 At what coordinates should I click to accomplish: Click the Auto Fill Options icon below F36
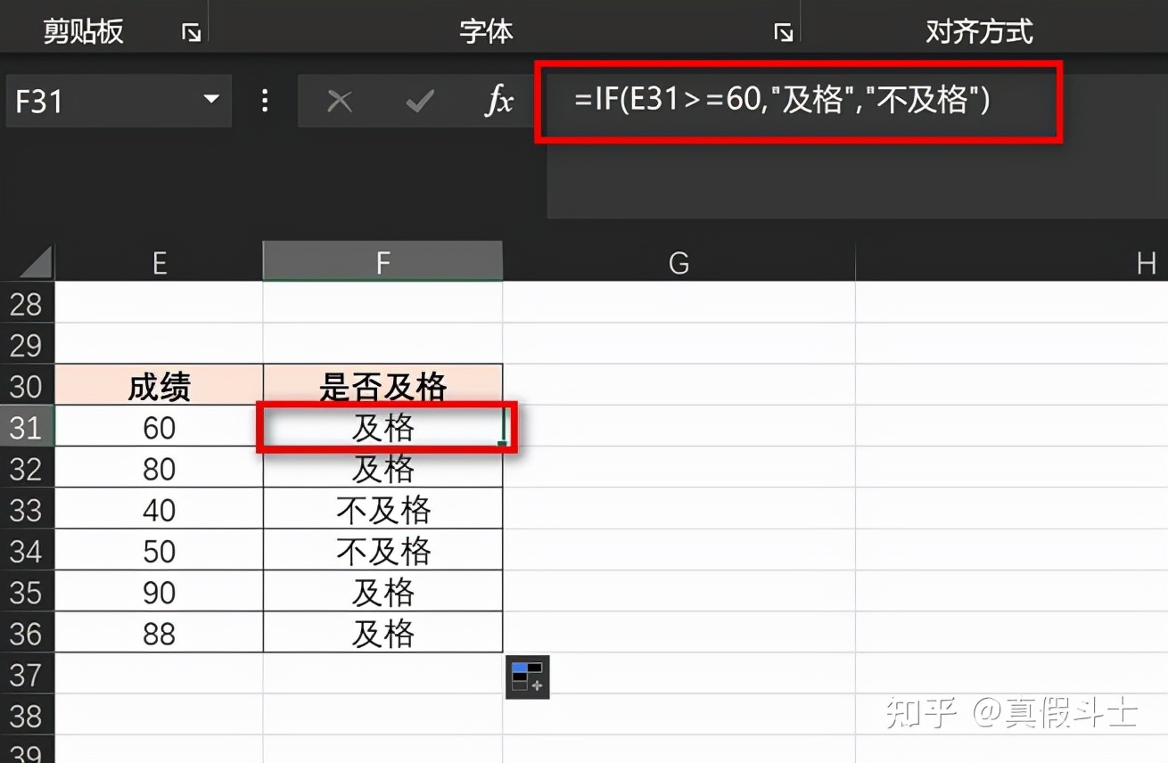coord(527,677)
